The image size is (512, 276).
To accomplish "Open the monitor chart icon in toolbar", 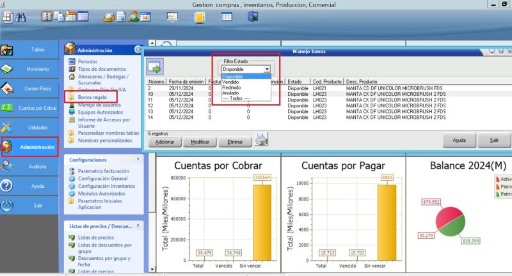I will point(172,17).
